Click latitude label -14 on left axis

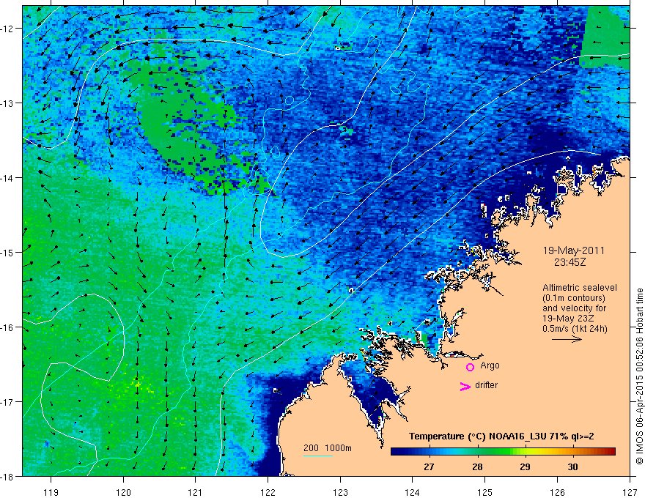click(7, 178)
